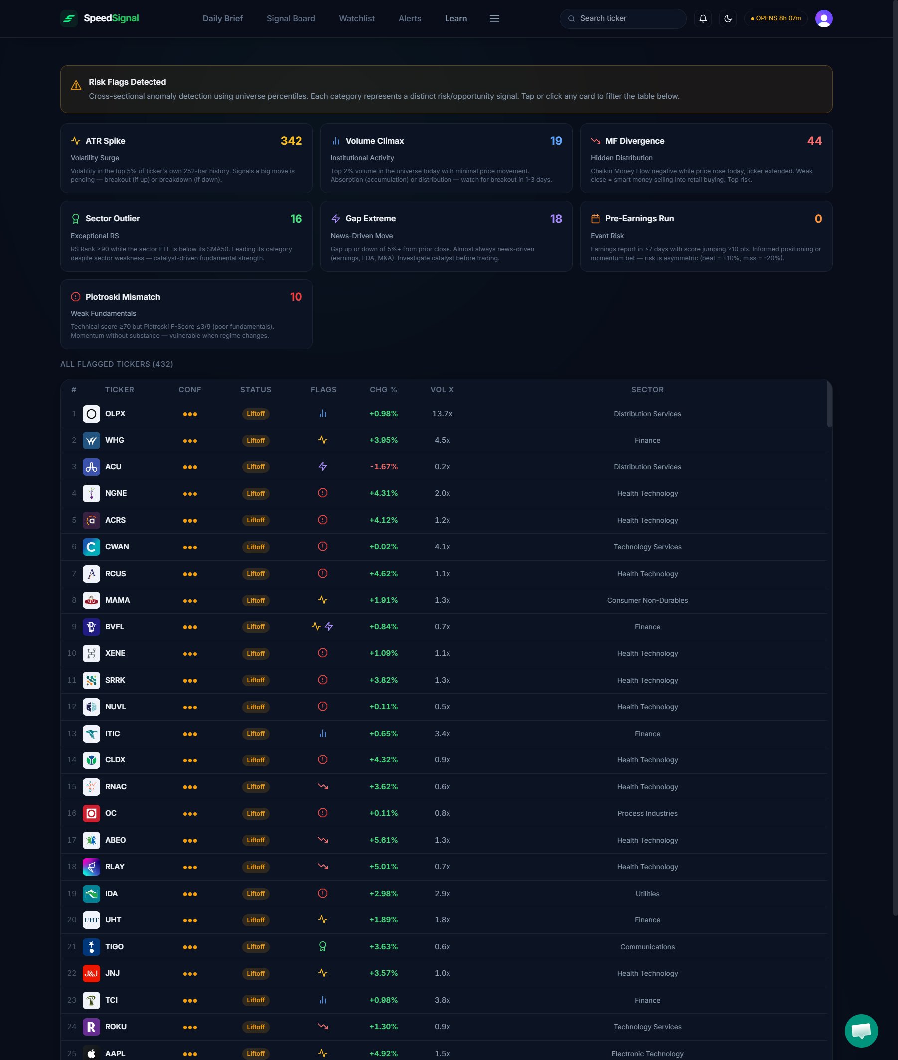Choose the Pre-Earnings Run card

(x=706, y=236)
